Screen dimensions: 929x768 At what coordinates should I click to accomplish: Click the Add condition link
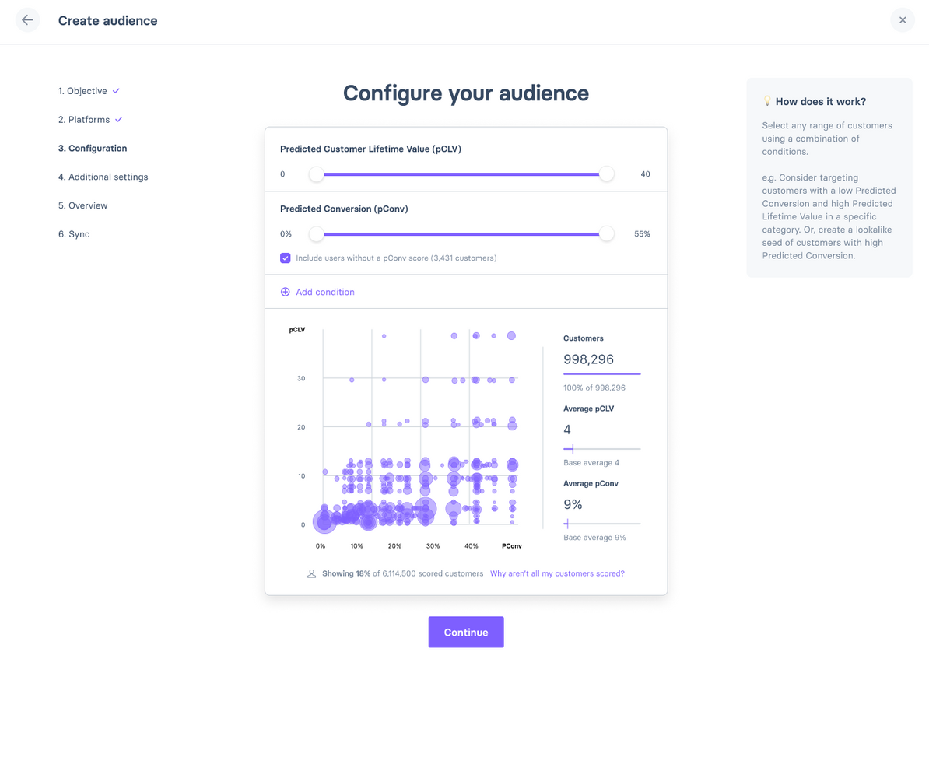tap(324, 292)
